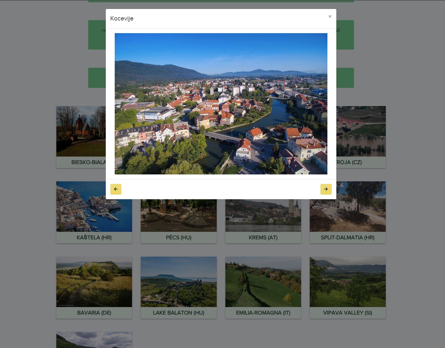Image resolution: width=445 pixels, height=348 pixels.
Task: Click the Kocevije aerial town photo
Action: (221, 104)
